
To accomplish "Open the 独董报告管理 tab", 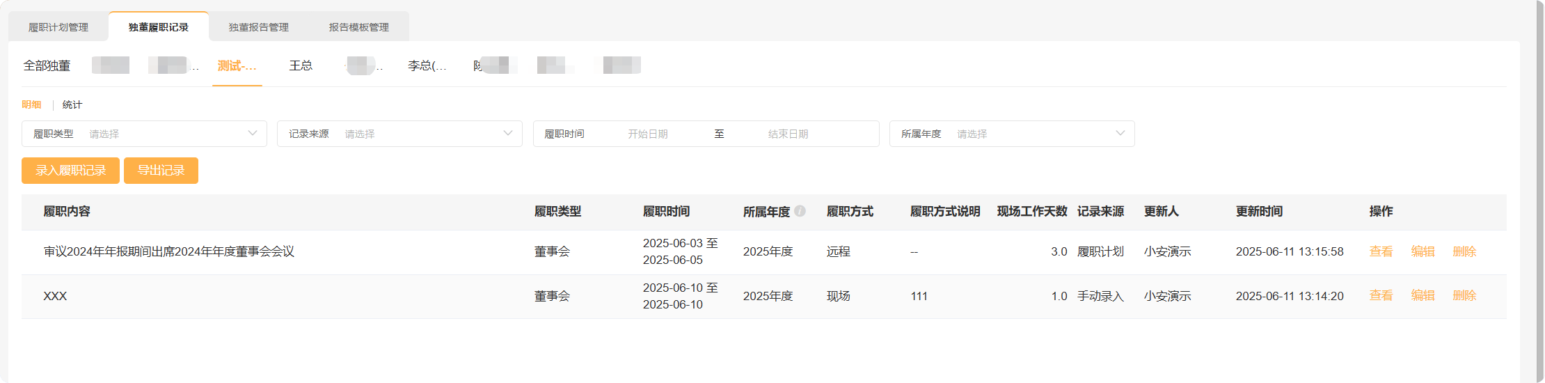I will 259,27.
